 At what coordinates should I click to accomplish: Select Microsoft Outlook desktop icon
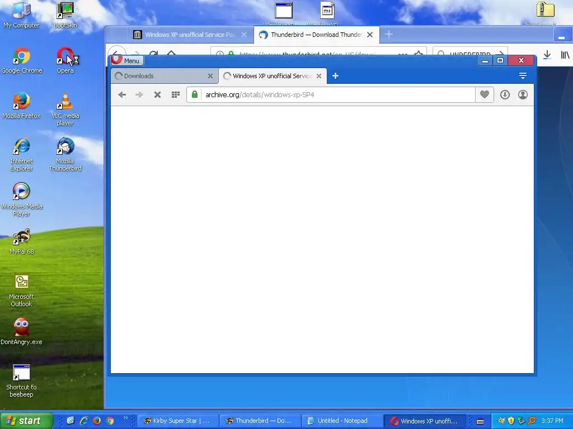pyautogui.click(x=22, y=290)
